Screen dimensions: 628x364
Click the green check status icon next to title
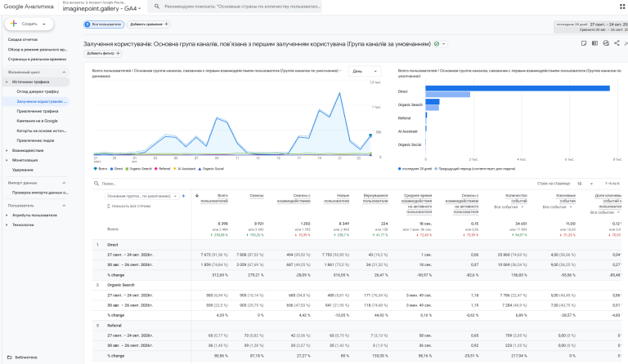coord(437,44)
